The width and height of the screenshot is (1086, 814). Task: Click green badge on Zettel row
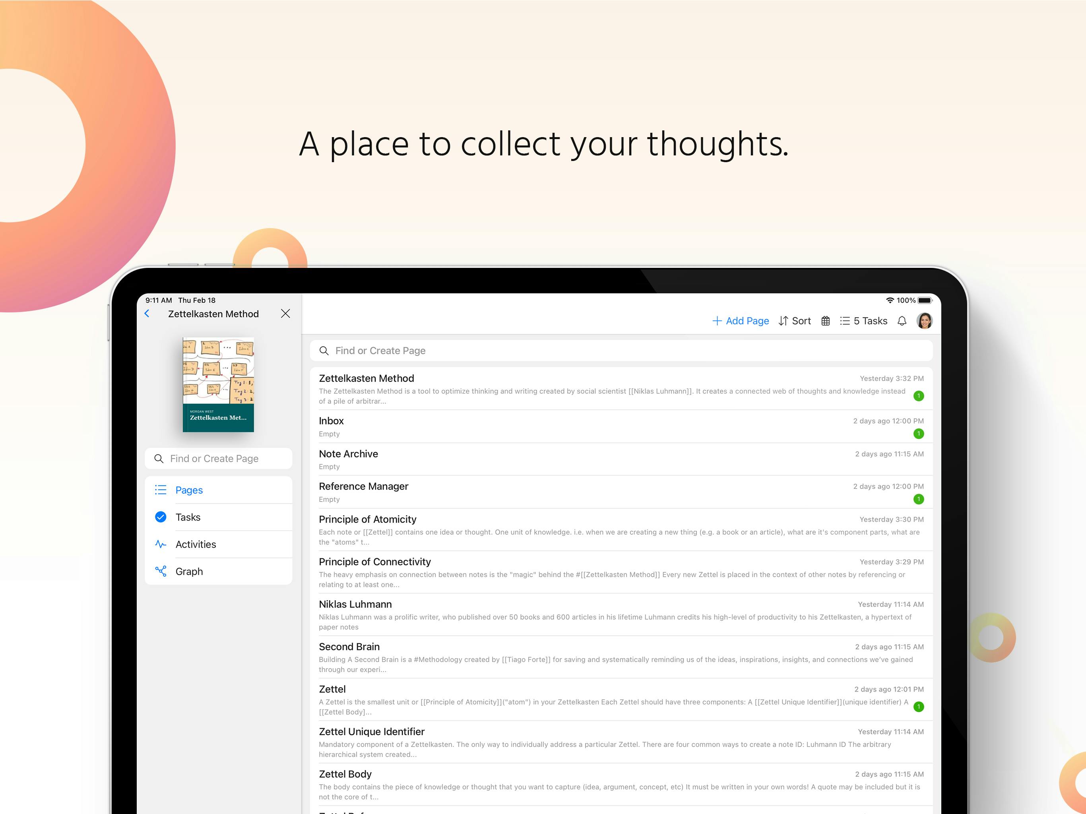[919, 707]
